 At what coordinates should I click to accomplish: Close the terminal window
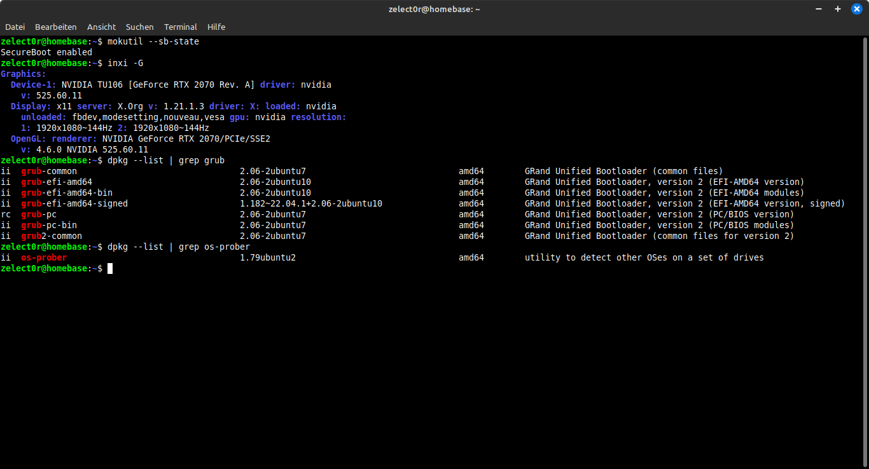click(x=856, y=9)
